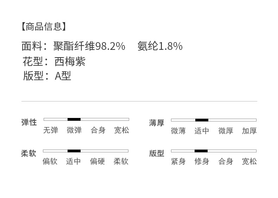Choose 紧身 on the fit scale

pyautogui.click(x=178, y=161)
